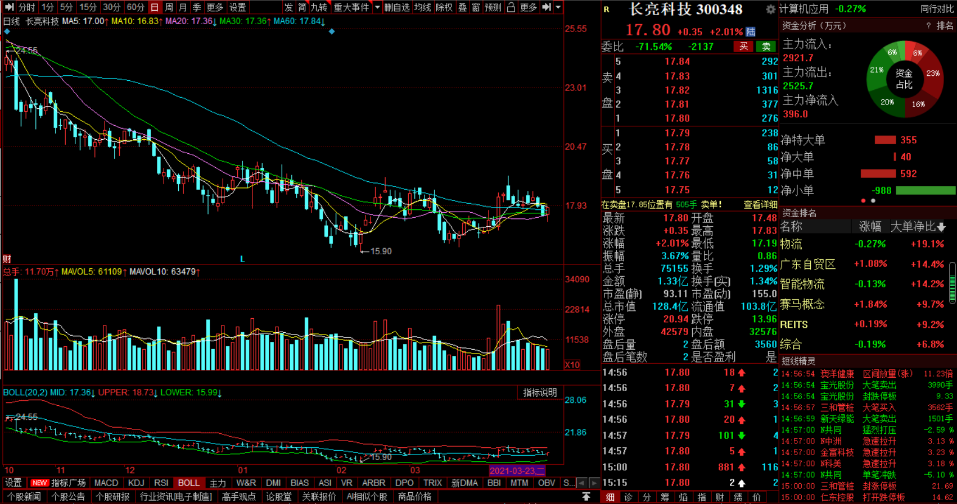The width and height of the screenshot is (957, 504).
Task: Click the 细 detail tab icon
Action: (610, 497)
